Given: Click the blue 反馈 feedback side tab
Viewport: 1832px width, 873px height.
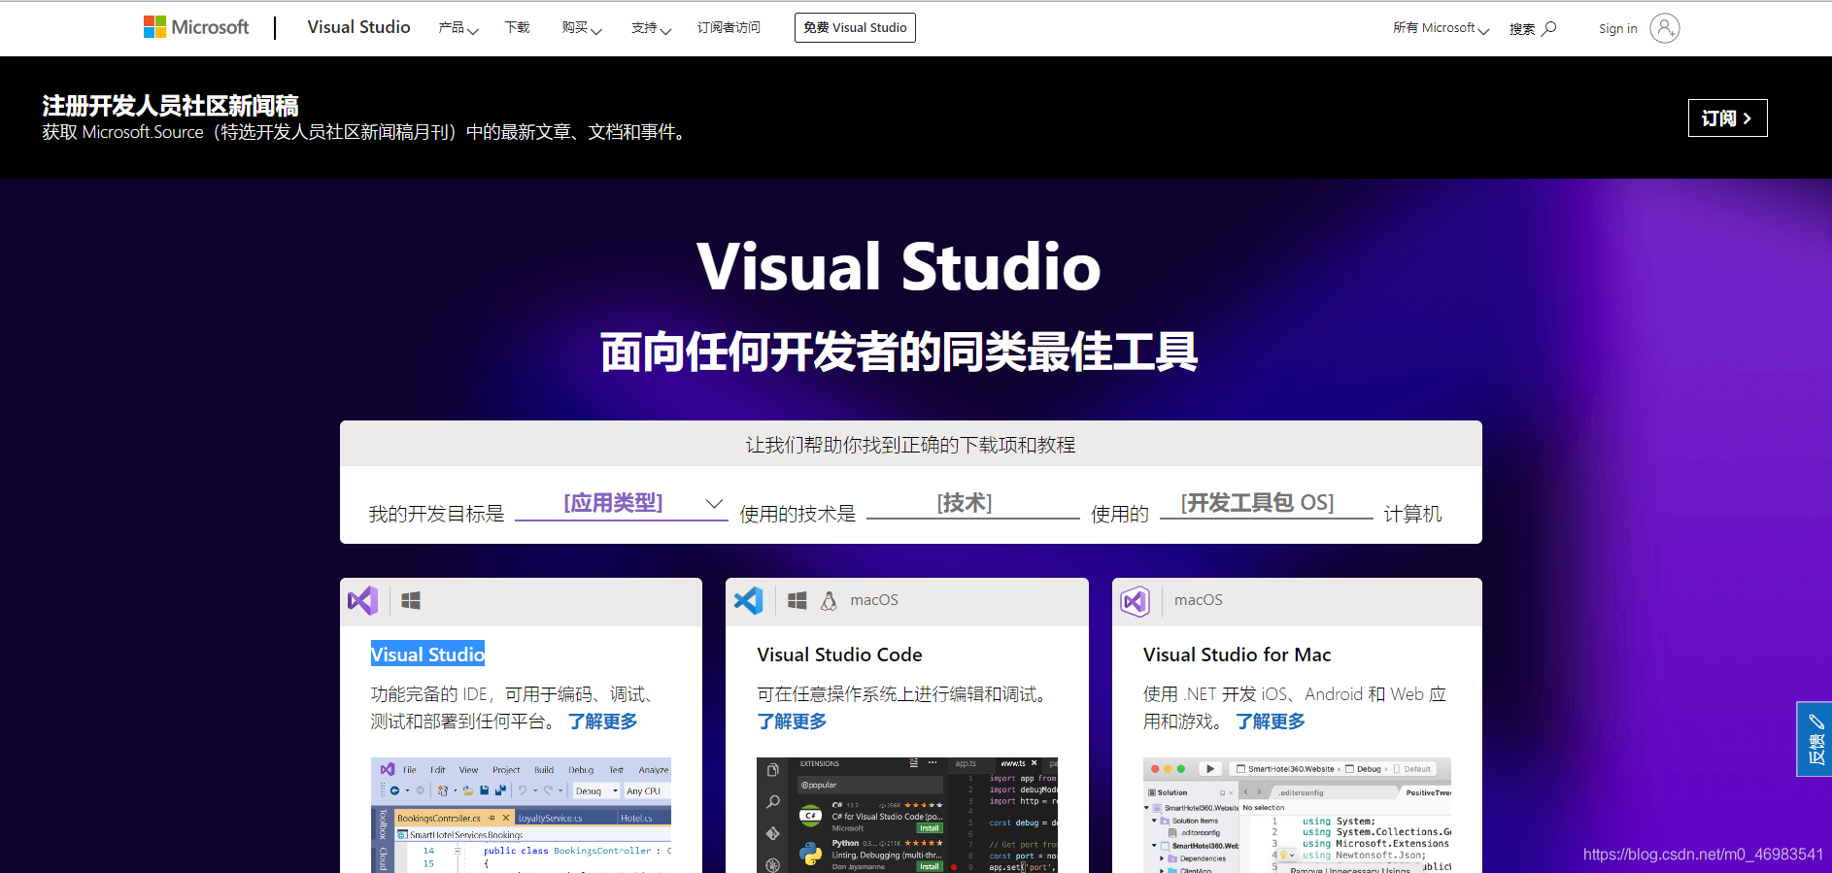Looking at the screenshot, I should 1815,739.
